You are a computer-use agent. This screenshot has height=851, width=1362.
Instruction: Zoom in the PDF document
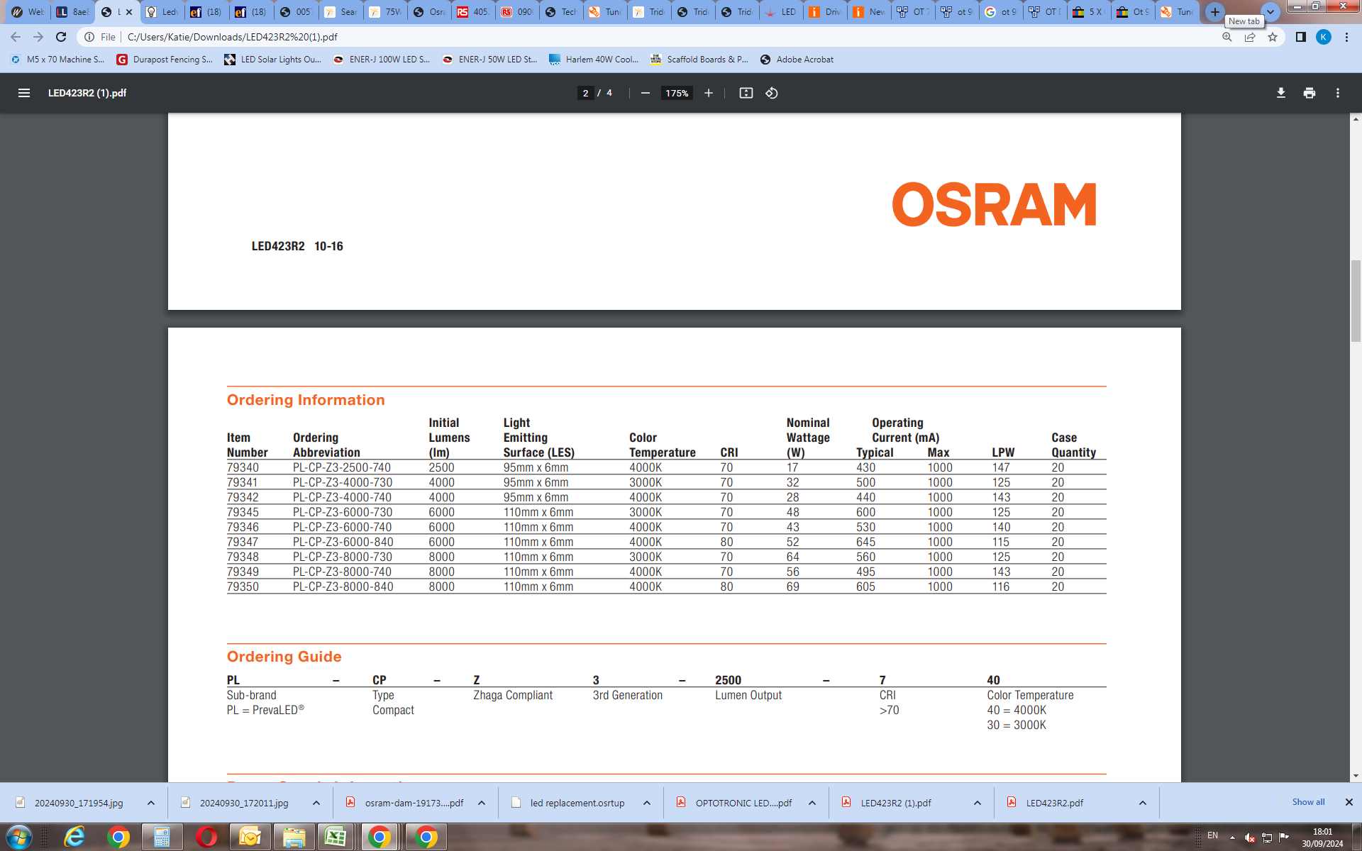pyautogui.click(x=708, y=93)
